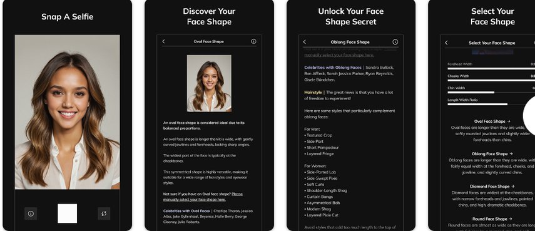Click 'Side-Parted Lob' list item
This screenshot has width=535, height=231.
320,172
